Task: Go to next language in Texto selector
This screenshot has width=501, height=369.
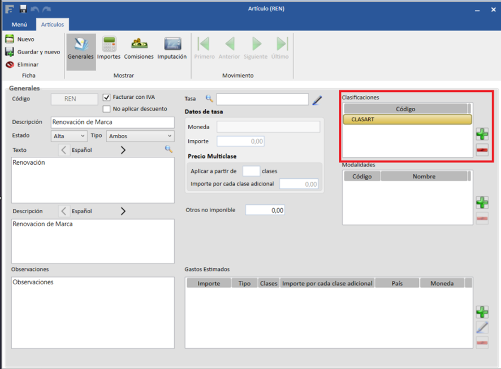Action: [x=123, y=150]
